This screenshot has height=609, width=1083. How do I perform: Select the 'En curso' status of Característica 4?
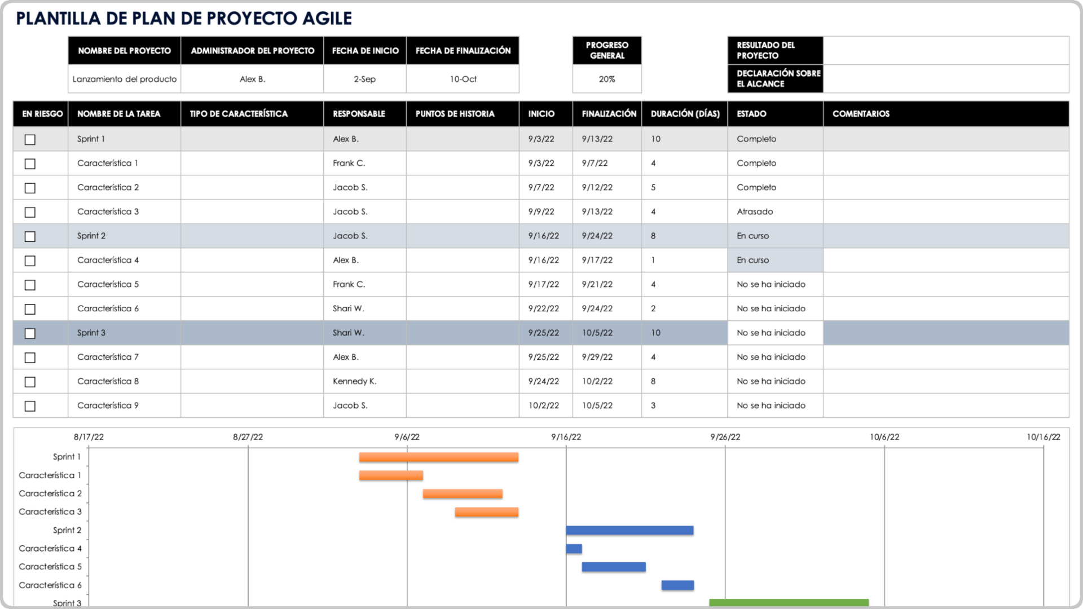776,261
